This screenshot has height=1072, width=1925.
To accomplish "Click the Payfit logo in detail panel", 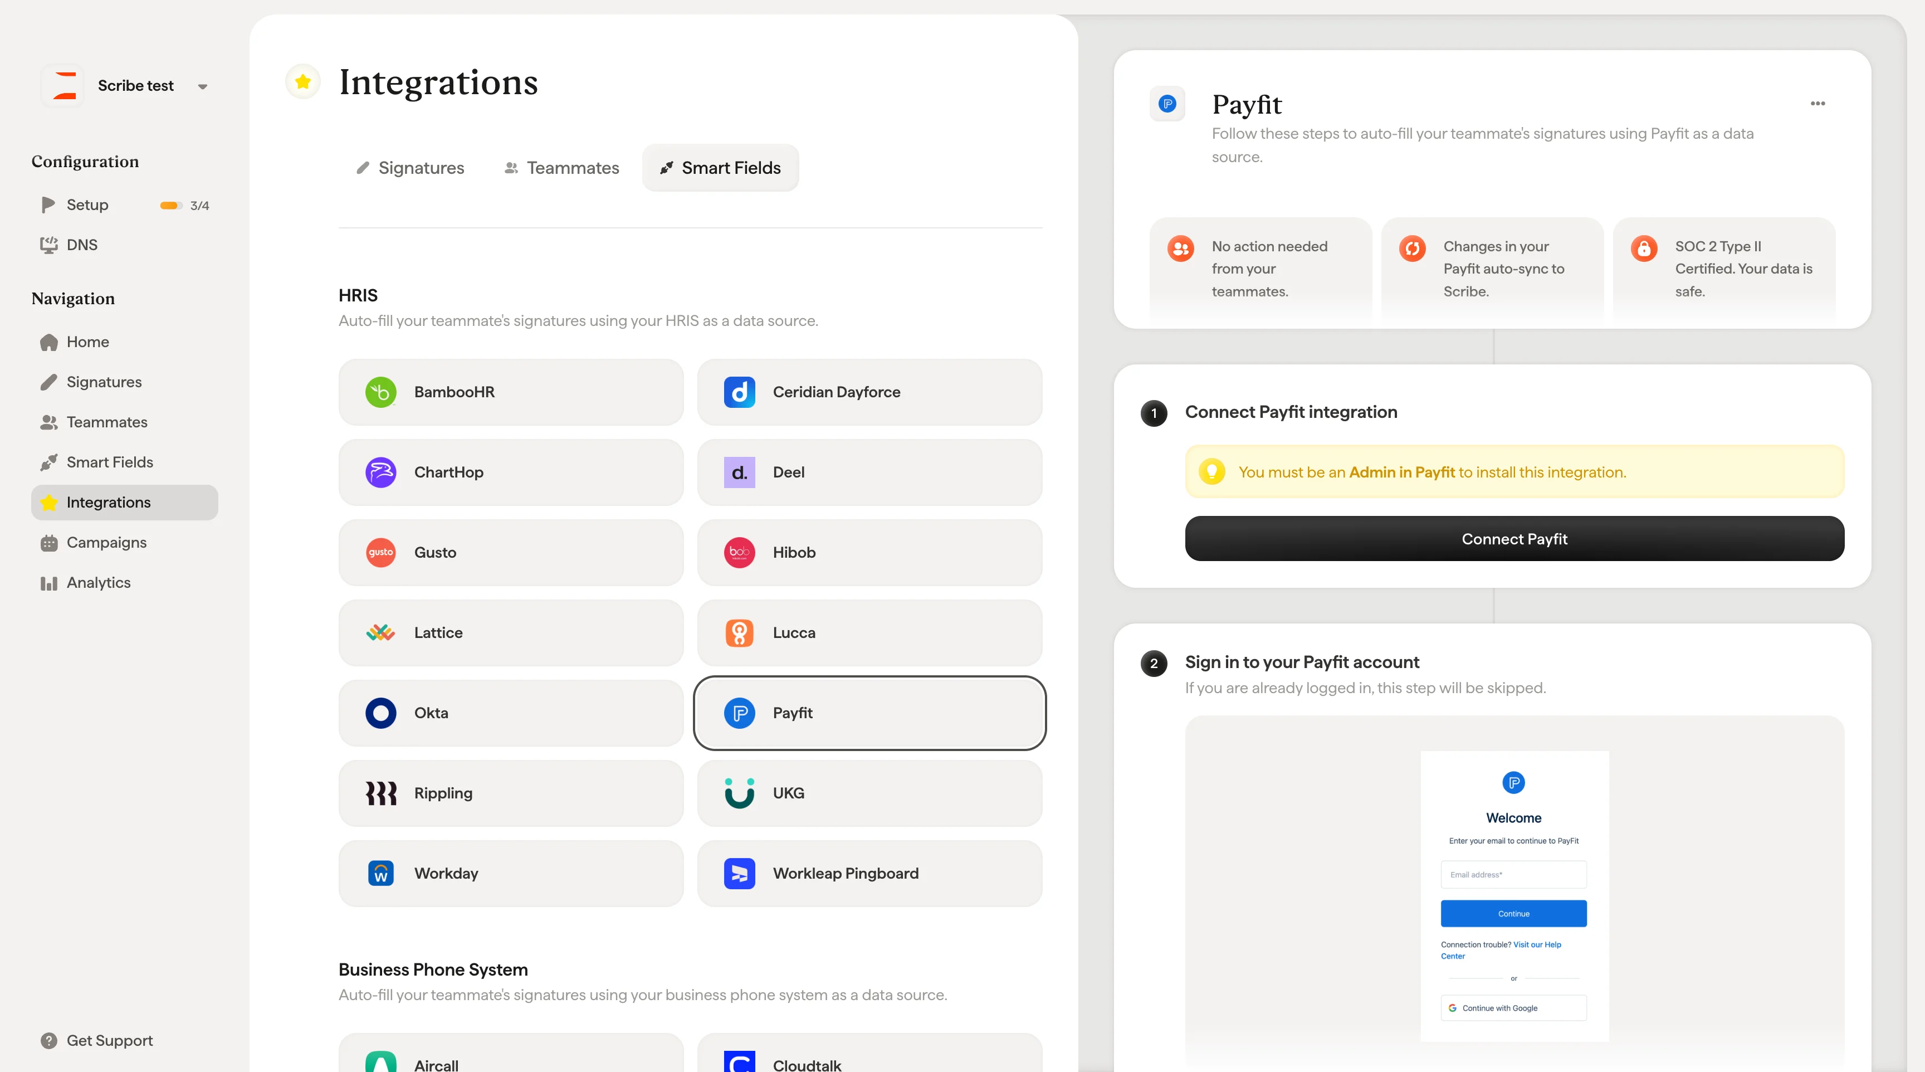I will 1167,104.
